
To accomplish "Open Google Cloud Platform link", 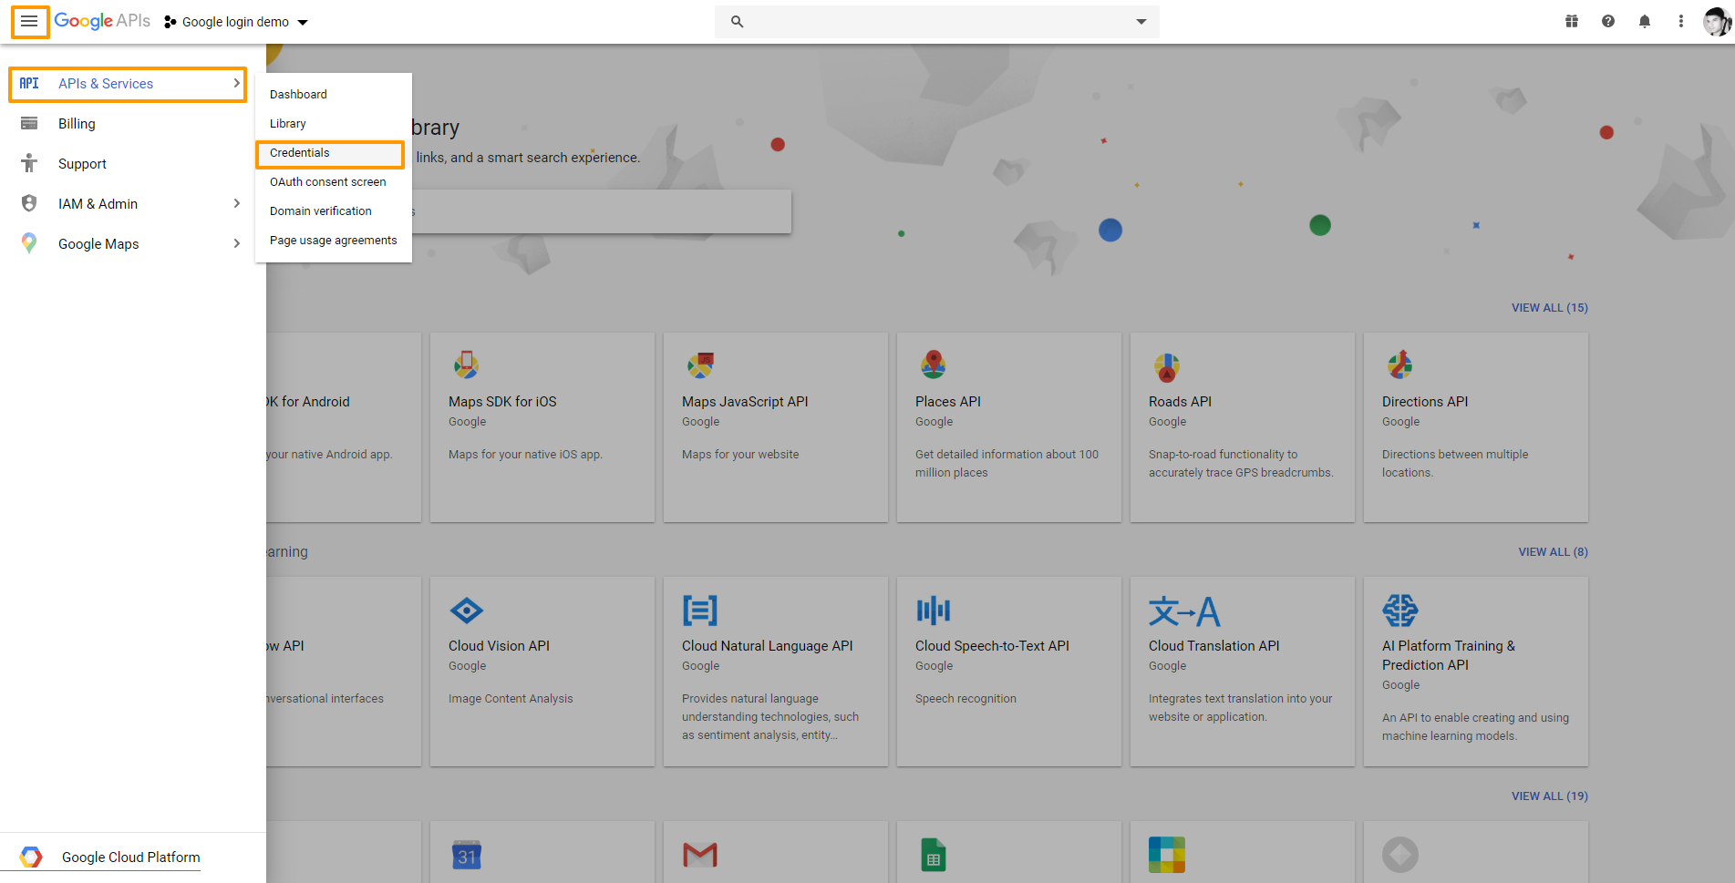I will coord(130,857).
